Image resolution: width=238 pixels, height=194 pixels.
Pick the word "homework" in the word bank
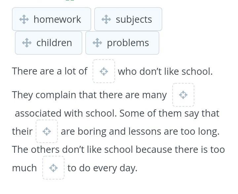[57, 19]
